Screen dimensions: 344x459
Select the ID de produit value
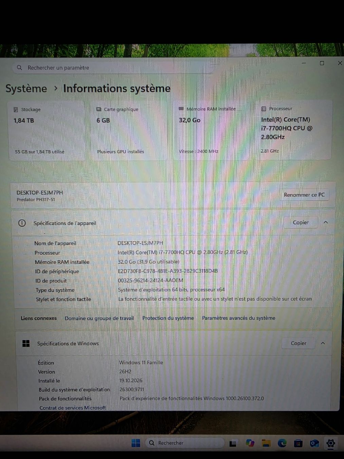[150, 280]
